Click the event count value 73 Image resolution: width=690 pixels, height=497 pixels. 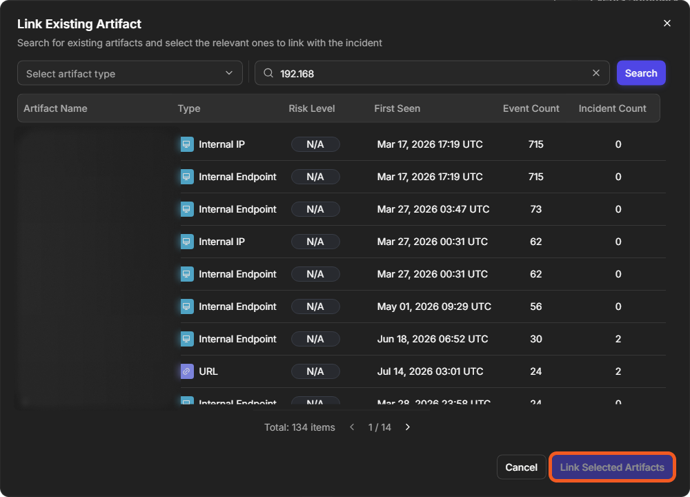click(x=535, y=210)
